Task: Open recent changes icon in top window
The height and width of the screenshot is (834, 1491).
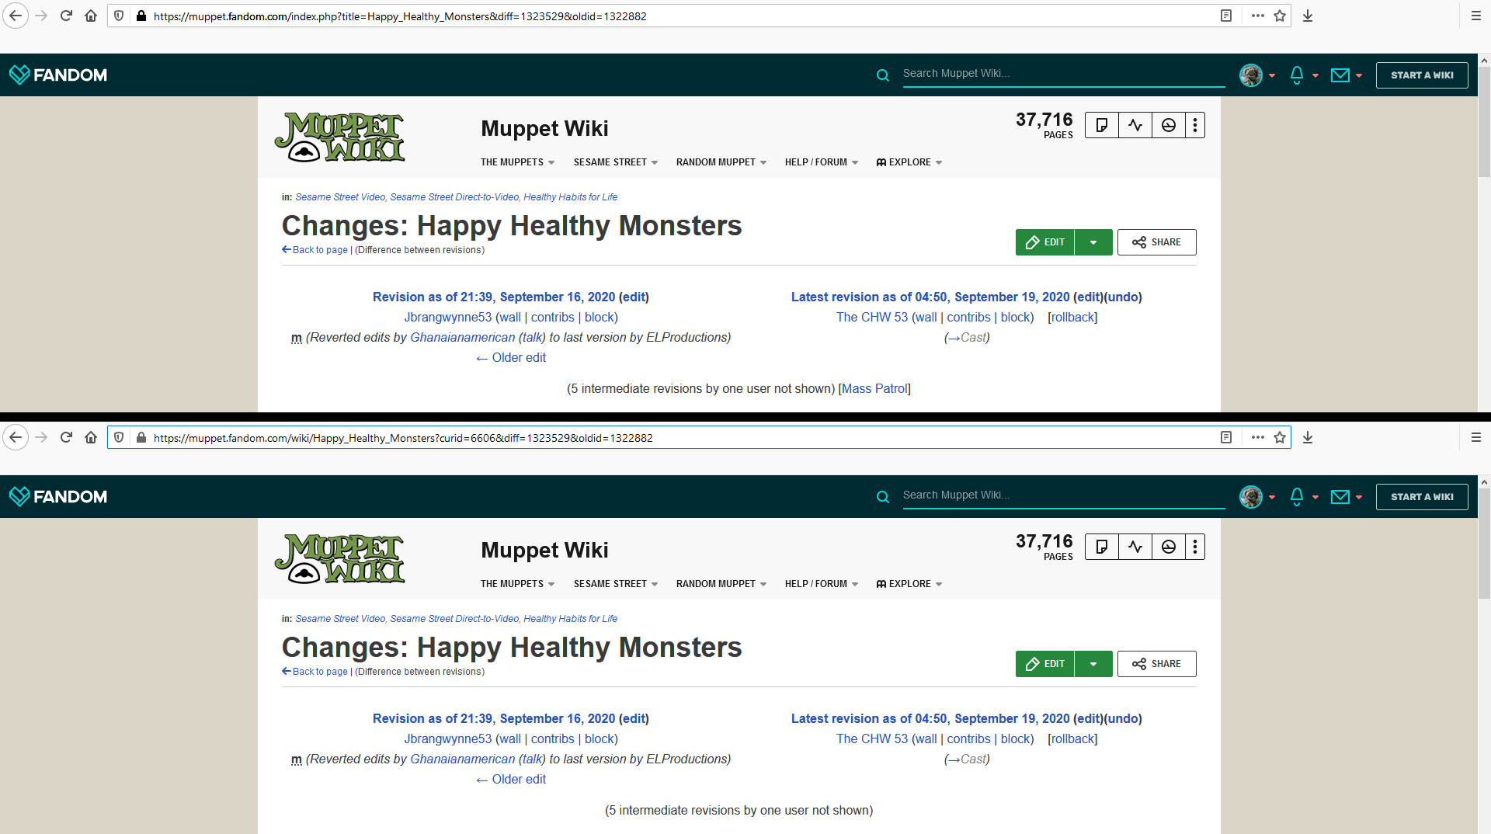Action: tap(1169, 125)
